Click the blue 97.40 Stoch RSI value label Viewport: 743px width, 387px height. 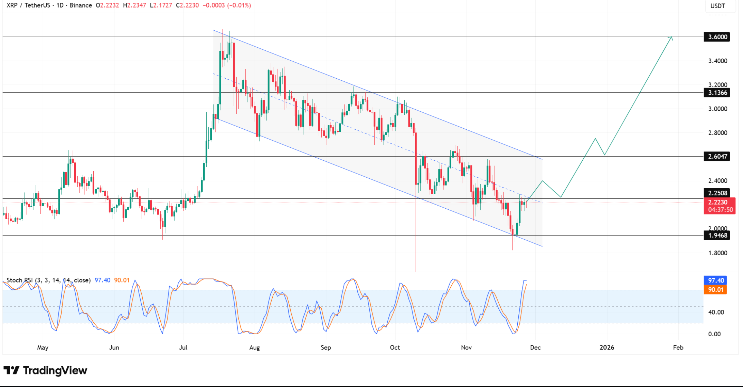pyautogui.click(x=715, y=280)
